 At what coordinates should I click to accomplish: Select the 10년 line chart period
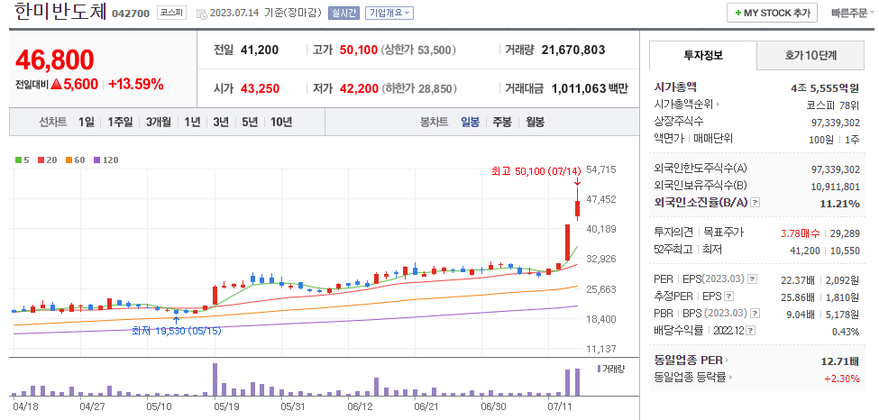point(281,122)
